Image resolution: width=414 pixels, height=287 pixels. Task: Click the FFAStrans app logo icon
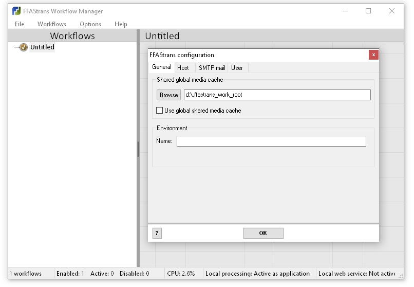click(16, 11)
